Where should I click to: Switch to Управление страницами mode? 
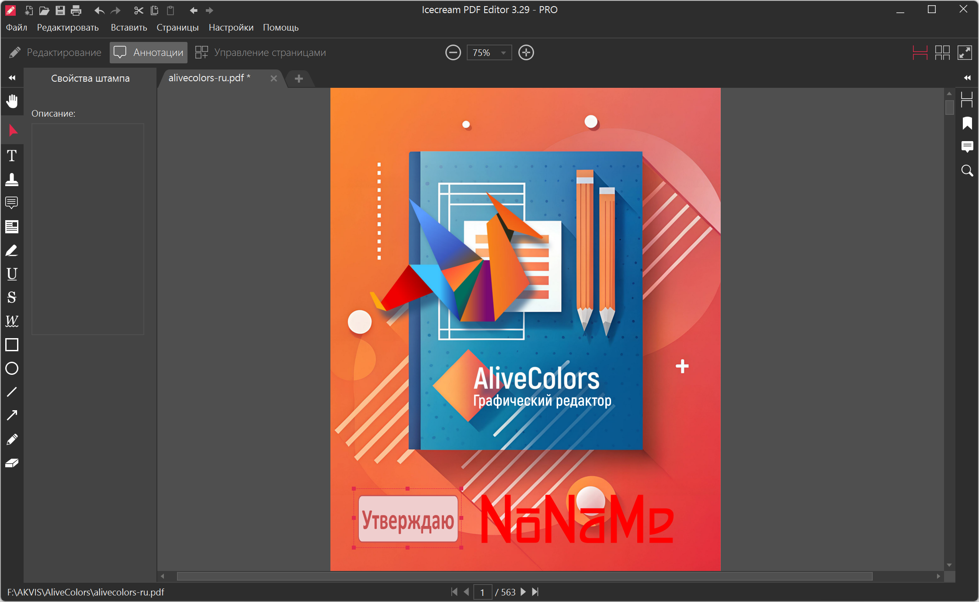pyautogui.click(x=260, y=52)
